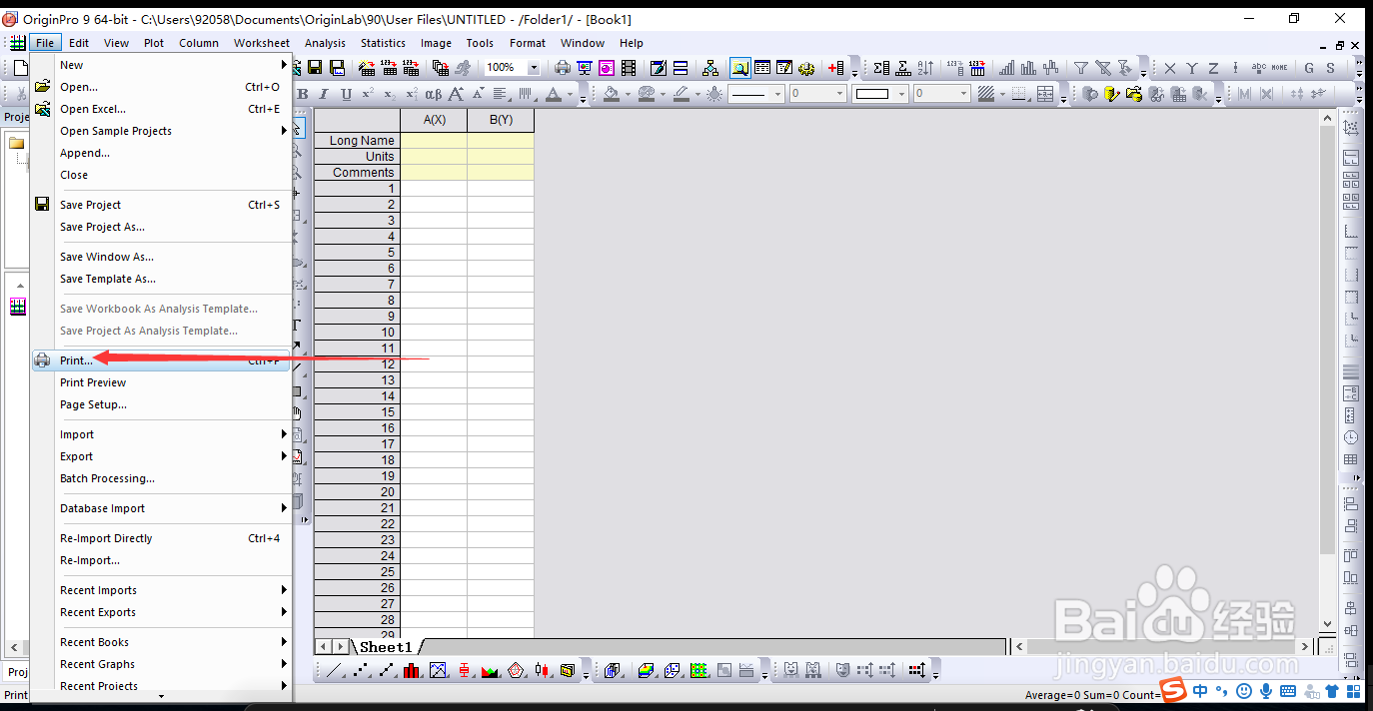
Task: Click the Add New Columns icon
Action: 835,68
